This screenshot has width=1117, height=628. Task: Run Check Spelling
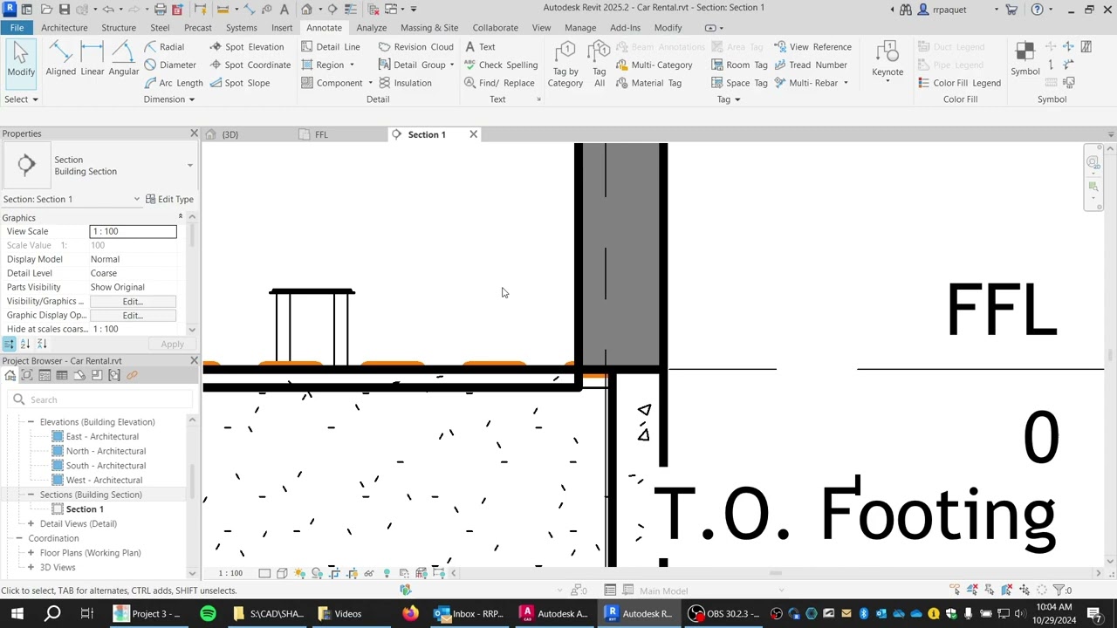[501, 65]
